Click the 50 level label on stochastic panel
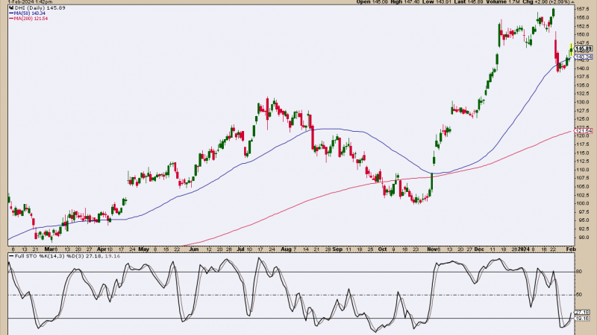597x335 pixels. (579, 295)
